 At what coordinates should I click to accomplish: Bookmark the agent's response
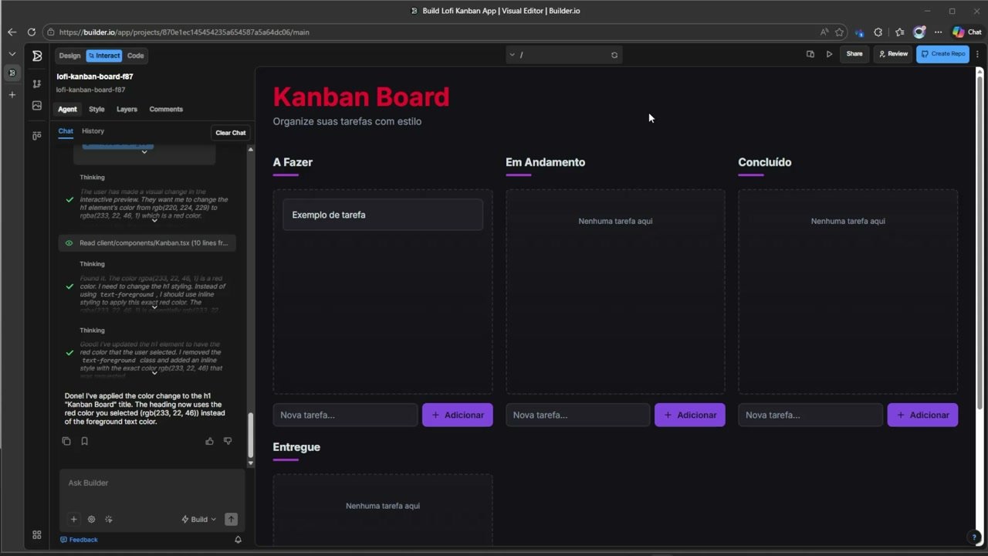pyautogui.click(x=85, y=441)
